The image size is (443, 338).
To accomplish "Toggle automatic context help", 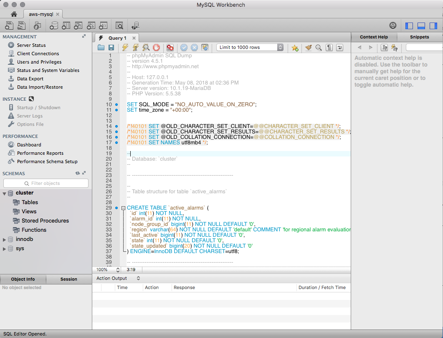I will click(395, 48).
